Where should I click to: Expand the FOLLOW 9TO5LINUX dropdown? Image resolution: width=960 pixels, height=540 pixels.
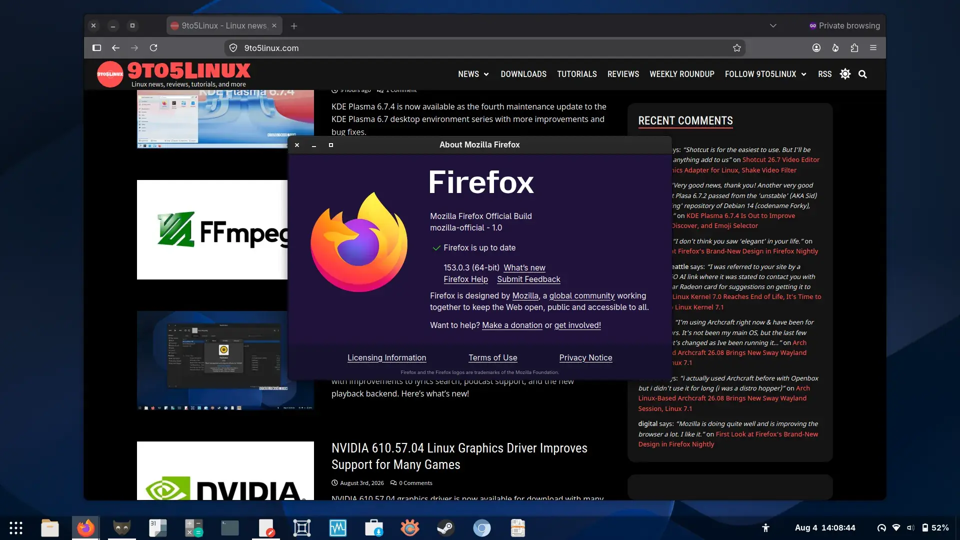pyautogui.click(x=765, y=74)
